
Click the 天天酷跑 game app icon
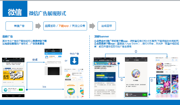click(160, 66)
